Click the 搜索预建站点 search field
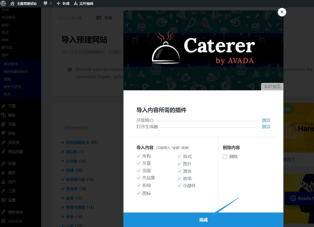Viewport: 314px width, 227px height. click(x=88, y=128)
